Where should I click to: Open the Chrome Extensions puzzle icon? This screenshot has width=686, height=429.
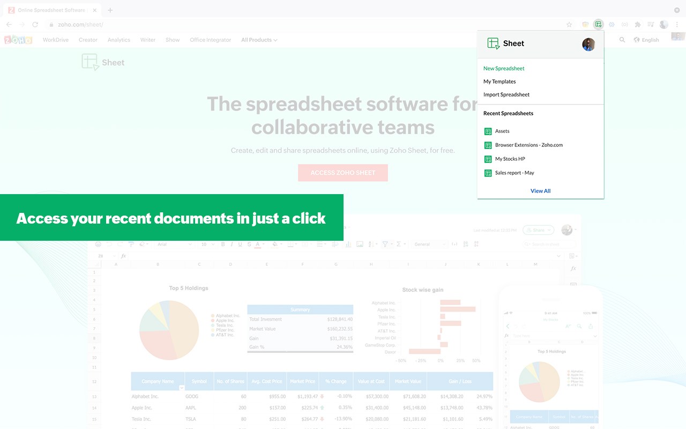click(637, 24)
